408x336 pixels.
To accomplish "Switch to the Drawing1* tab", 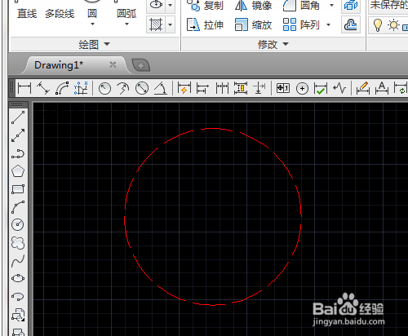I will click(x=59, y=65).
